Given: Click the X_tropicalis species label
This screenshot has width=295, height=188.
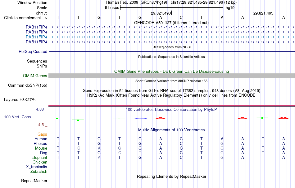Looking at the screenshot, I should click(x=37, y=167).
